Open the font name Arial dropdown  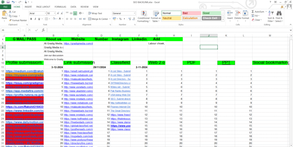tap(45, 13)
